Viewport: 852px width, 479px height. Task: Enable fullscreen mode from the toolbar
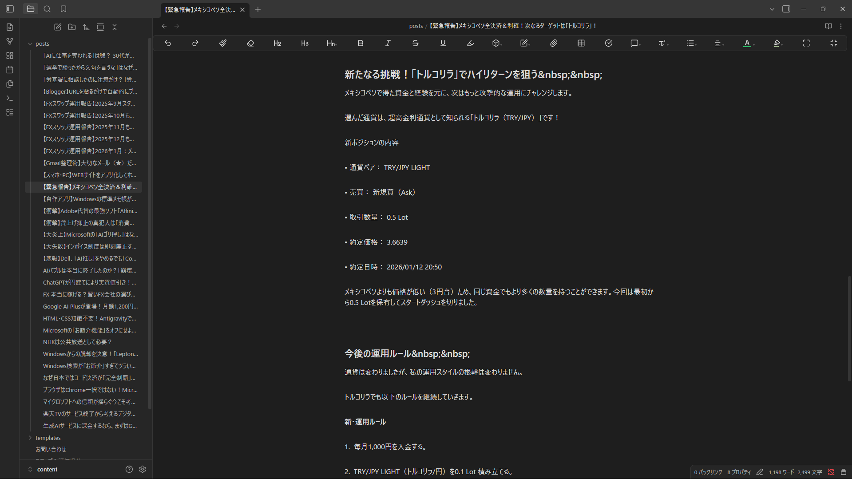(806, 43)
